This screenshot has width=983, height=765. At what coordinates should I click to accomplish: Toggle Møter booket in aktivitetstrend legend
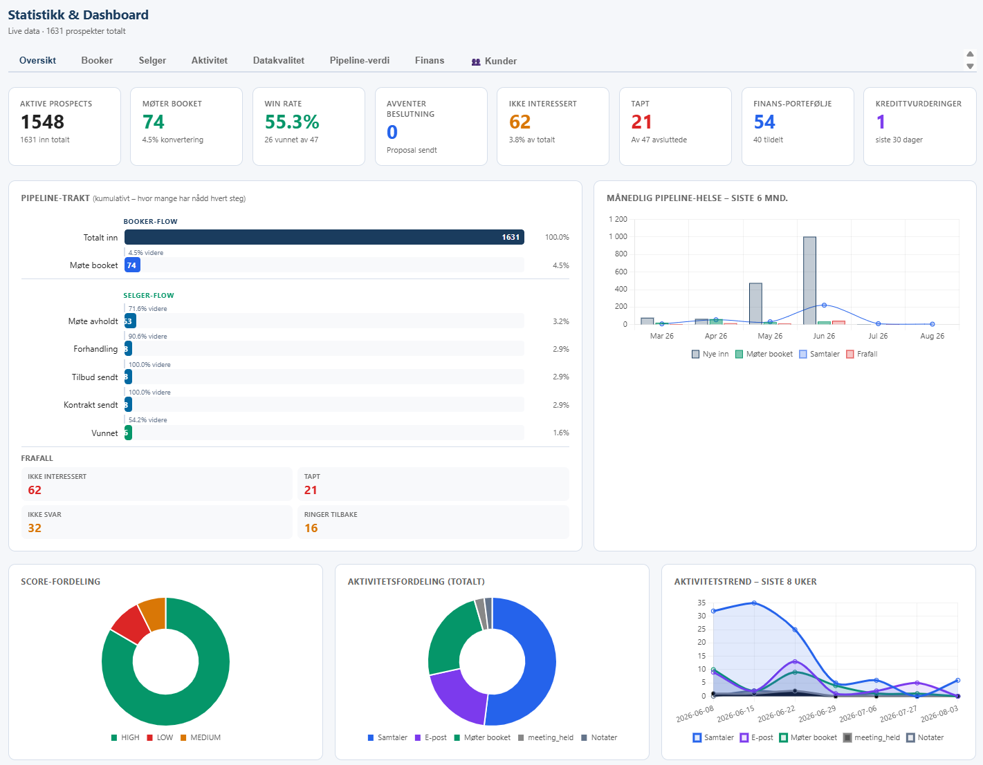[808, 737]
